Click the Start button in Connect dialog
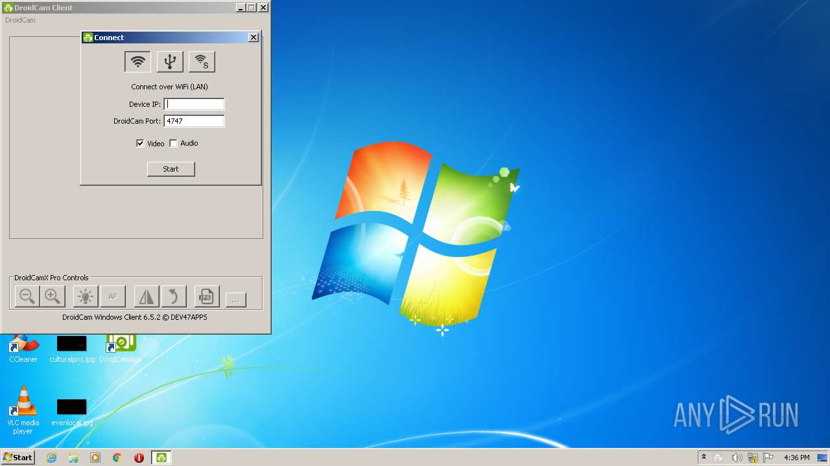 (171, 169)
